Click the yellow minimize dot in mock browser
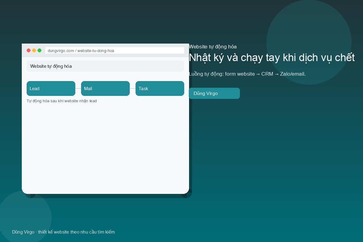The width and height of the screenshot is (363, 242). tap(34, 51)
